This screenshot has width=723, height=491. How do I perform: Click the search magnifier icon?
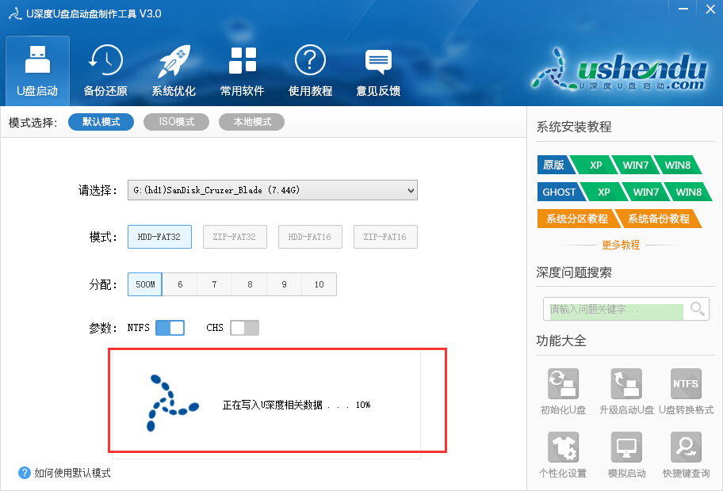(x=697, y=309)
